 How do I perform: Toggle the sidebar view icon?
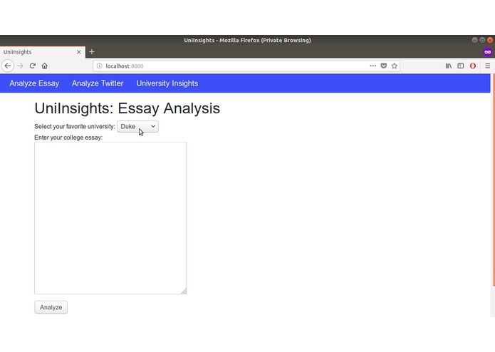click(x=461, y=66)
